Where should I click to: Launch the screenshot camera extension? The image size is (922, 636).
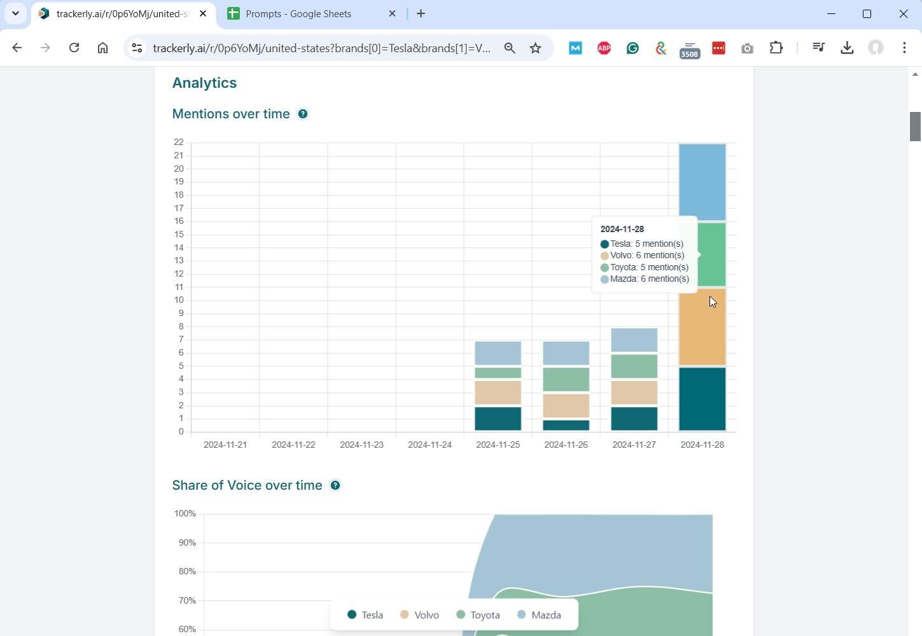click(747, 48)
